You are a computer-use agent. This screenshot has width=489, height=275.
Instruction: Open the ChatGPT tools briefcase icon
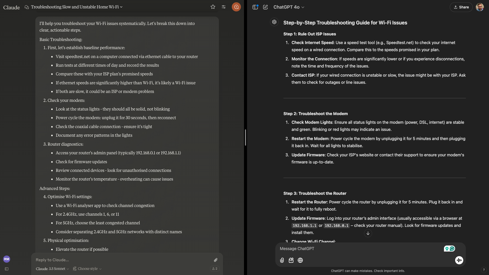(291, 260)
